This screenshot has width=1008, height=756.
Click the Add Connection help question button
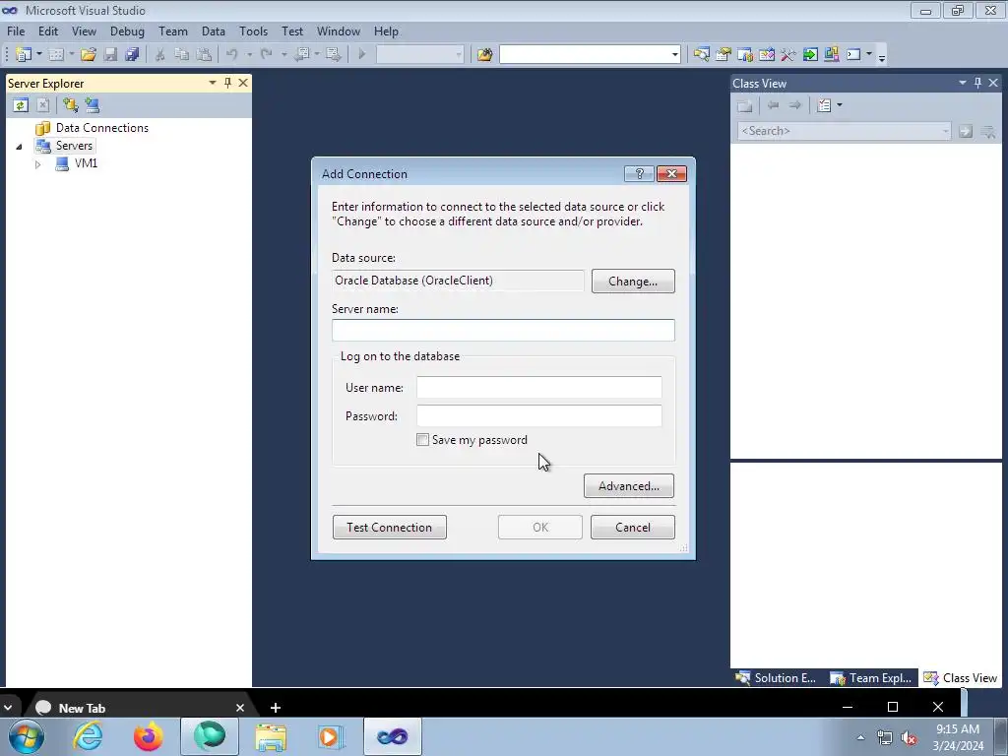(639, 173)
